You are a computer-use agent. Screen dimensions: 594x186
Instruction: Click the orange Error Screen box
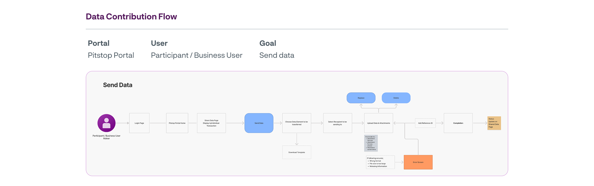coord(418,162)
